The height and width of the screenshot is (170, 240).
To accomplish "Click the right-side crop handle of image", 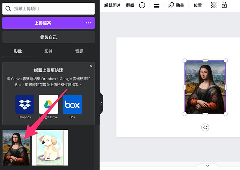I will (225, 87).
